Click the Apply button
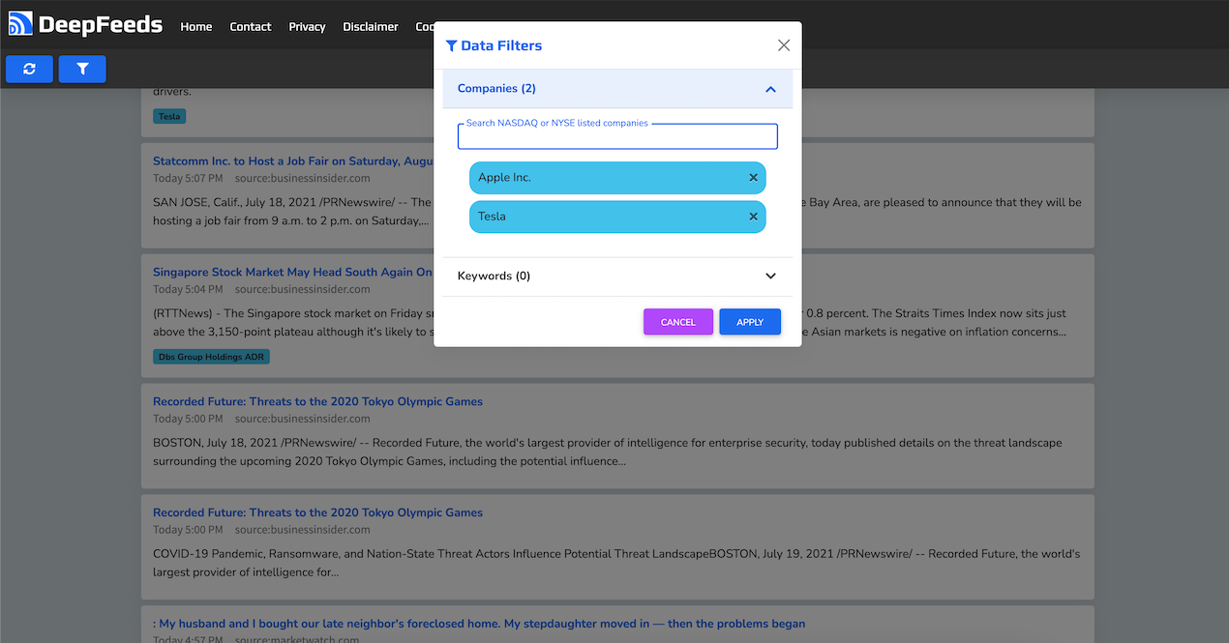1229x643 pixels. coord(750,322)
